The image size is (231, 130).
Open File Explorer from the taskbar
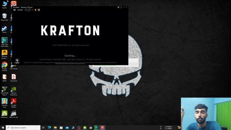55,127
